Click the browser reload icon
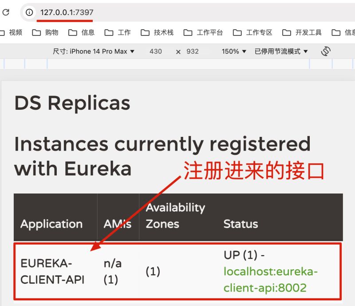 [6, 12]
